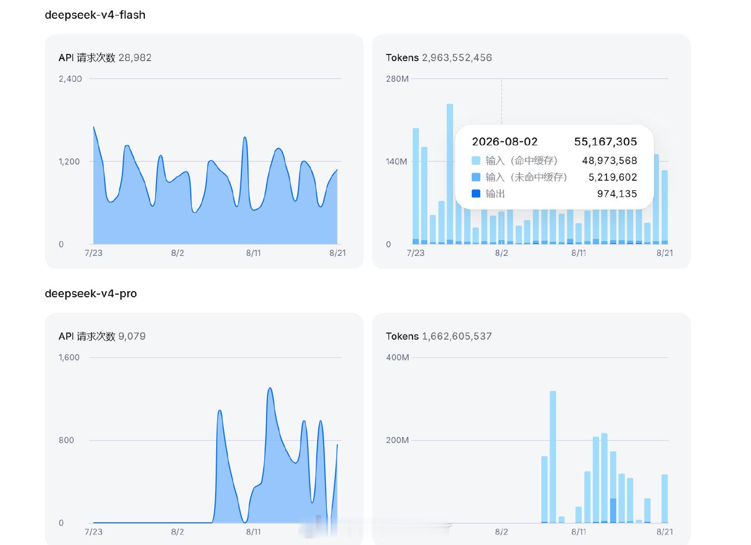The image size is (751, 545).
Task: Click the value 5,219,602 in the tooltip
Action: click(613, 177)
